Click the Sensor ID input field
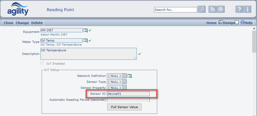This screenshot has height=116, width=257. (x=128, y=94)
